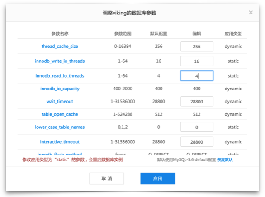Open the lower_case_table_names parameter link
This screenshot has width=265, height=197.
[60, 127]
